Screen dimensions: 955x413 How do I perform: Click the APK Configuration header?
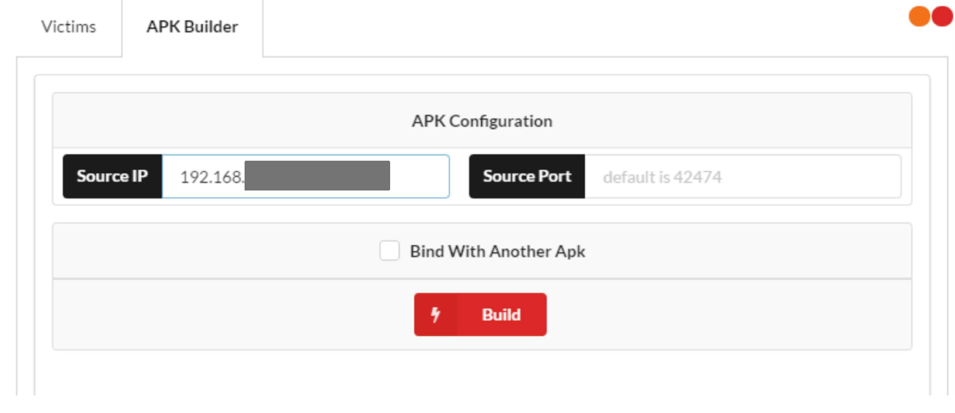(x=482, y=121)
